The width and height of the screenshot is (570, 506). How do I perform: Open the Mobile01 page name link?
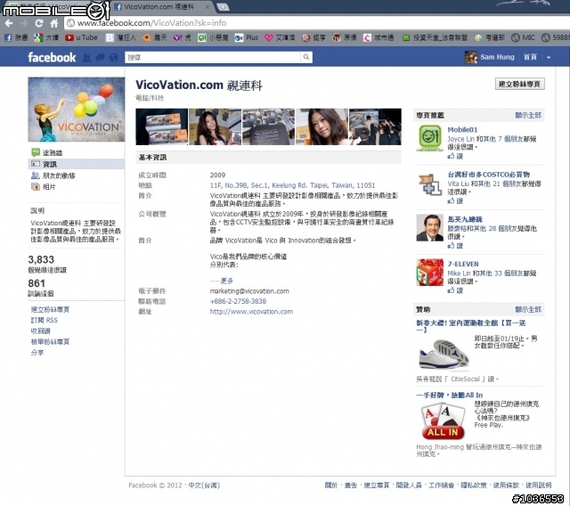(x=462, y=130)
